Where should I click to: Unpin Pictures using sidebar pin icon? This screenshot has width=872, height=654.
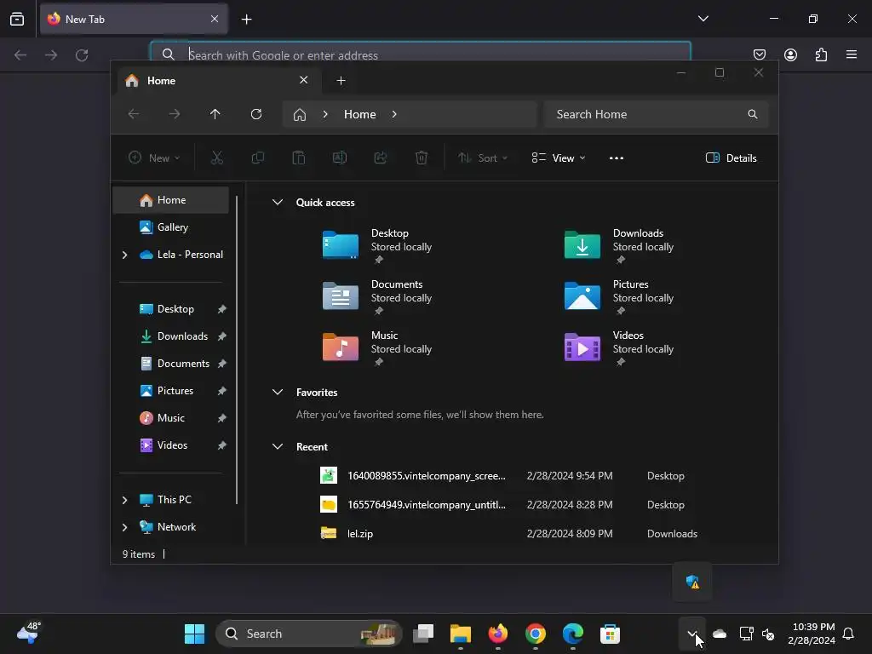click(x=222, y=391)
